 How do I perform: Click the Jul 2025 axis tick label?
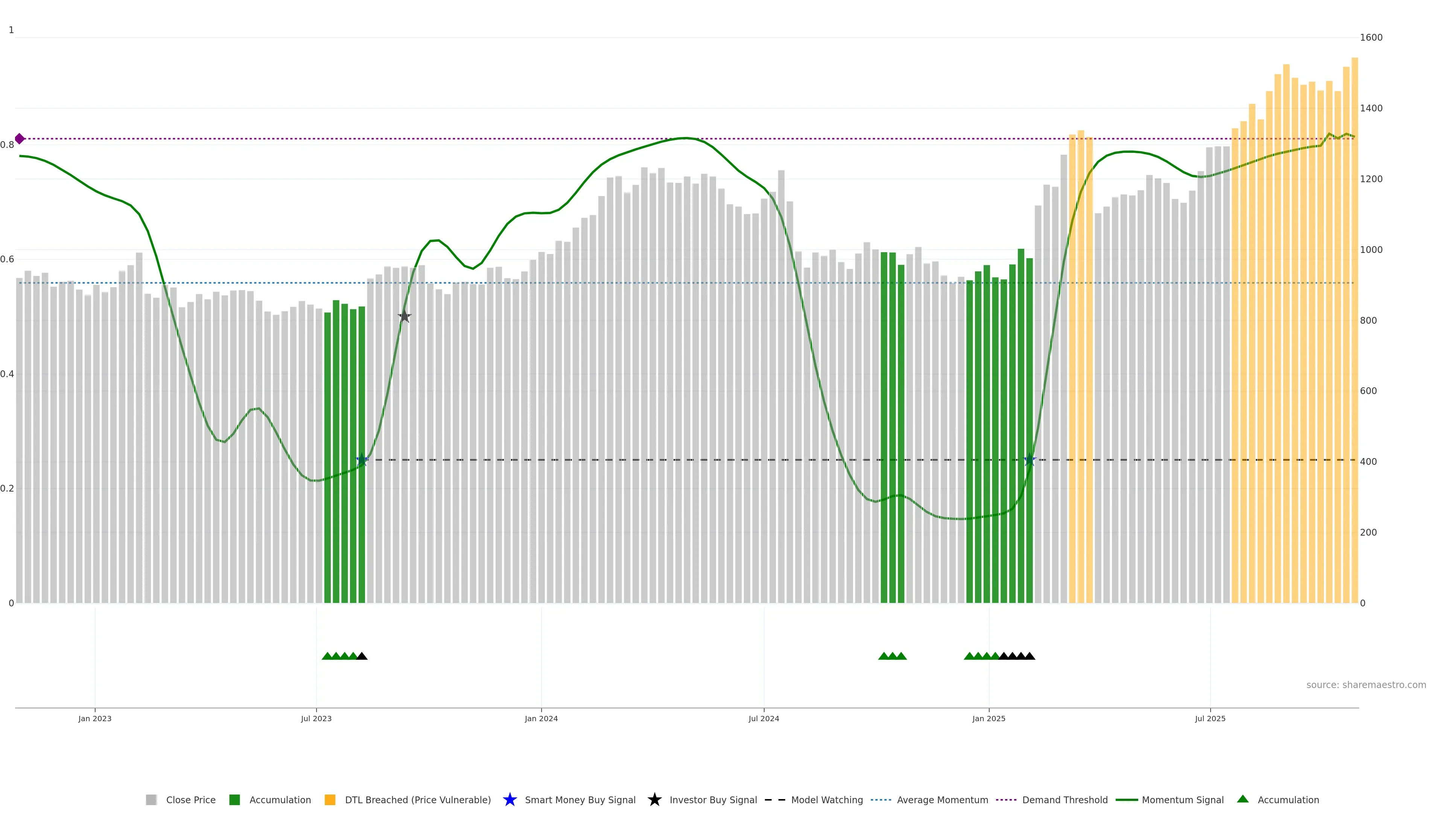[1210, 719]
